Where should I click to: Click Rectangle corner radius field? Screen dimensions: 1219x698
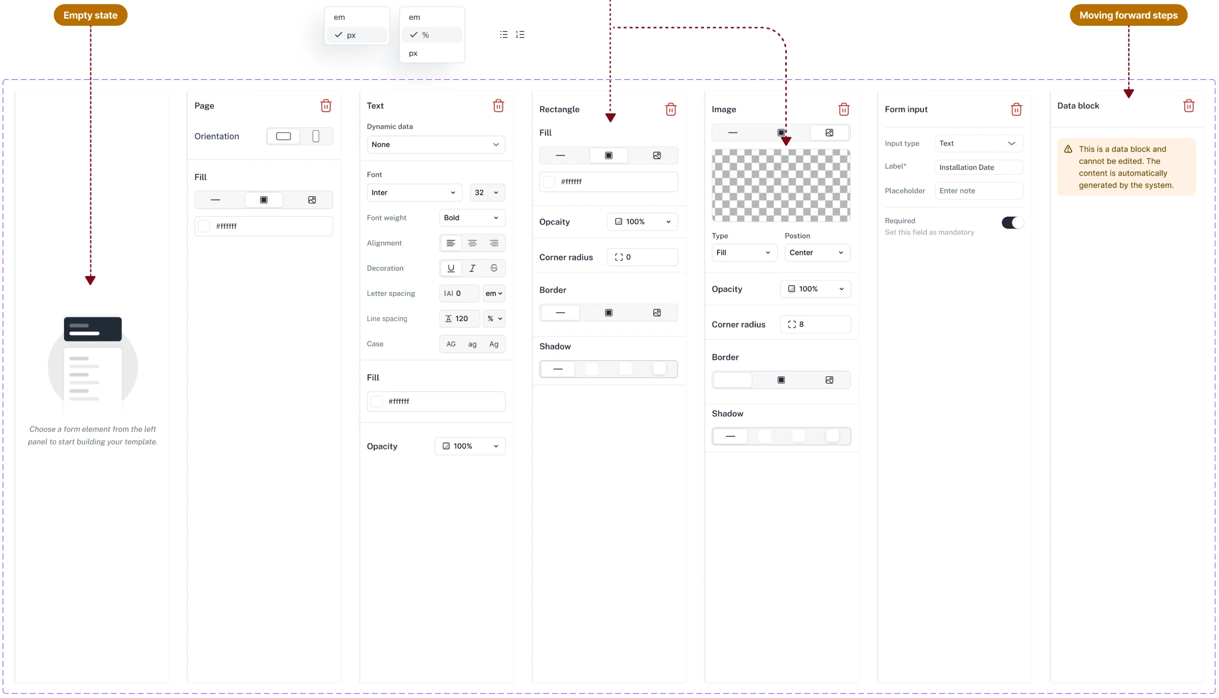point(642,257)
